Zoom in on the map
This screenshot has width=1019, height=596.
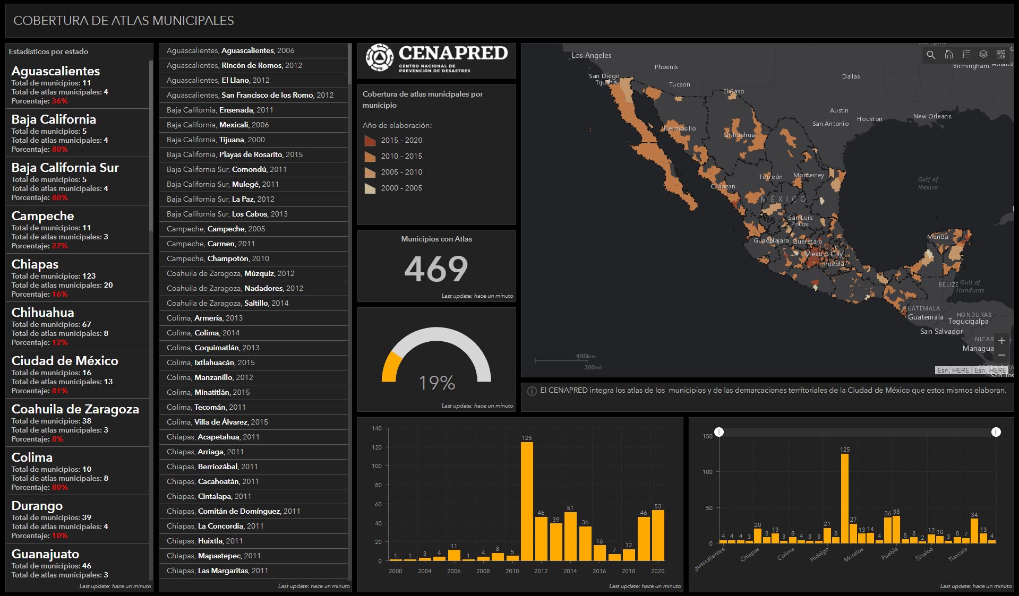tap(1001, 341)
